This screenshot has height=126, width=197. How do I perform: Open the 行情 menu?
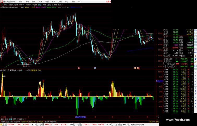(21, 2)
